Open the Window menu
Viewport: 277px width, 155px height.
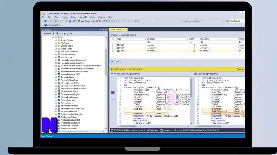(x=101, y=17)
